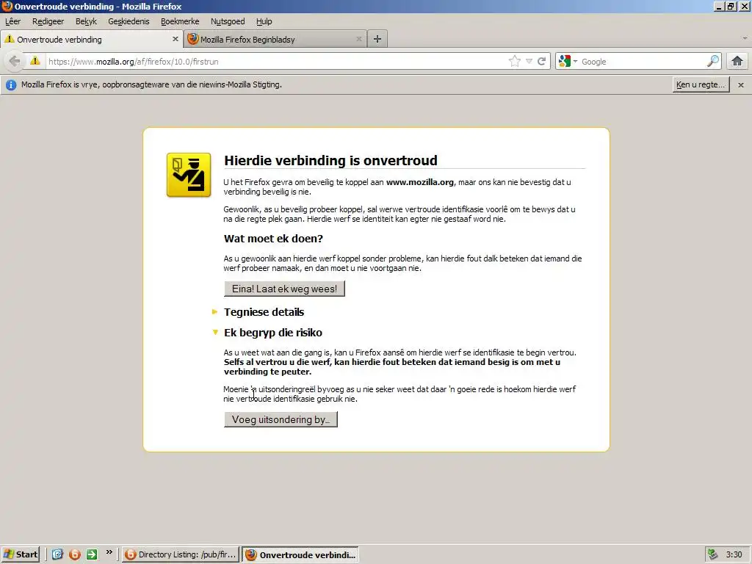Screen dimensions: 752x564
Task: Bookmark this page with the star icon
Action: 515,62
